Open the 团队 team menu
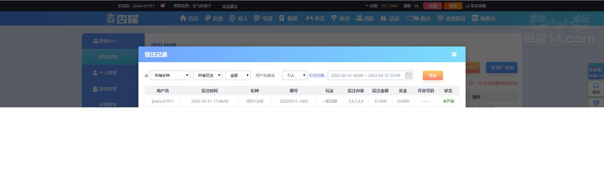This screenshot has height=172, width=604. click(365, 19)
